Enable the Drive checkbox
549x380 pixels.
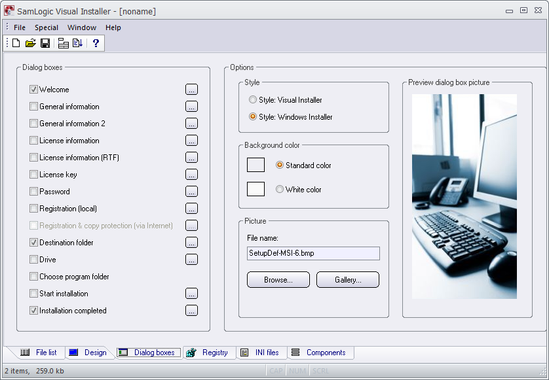coord(33,260)
